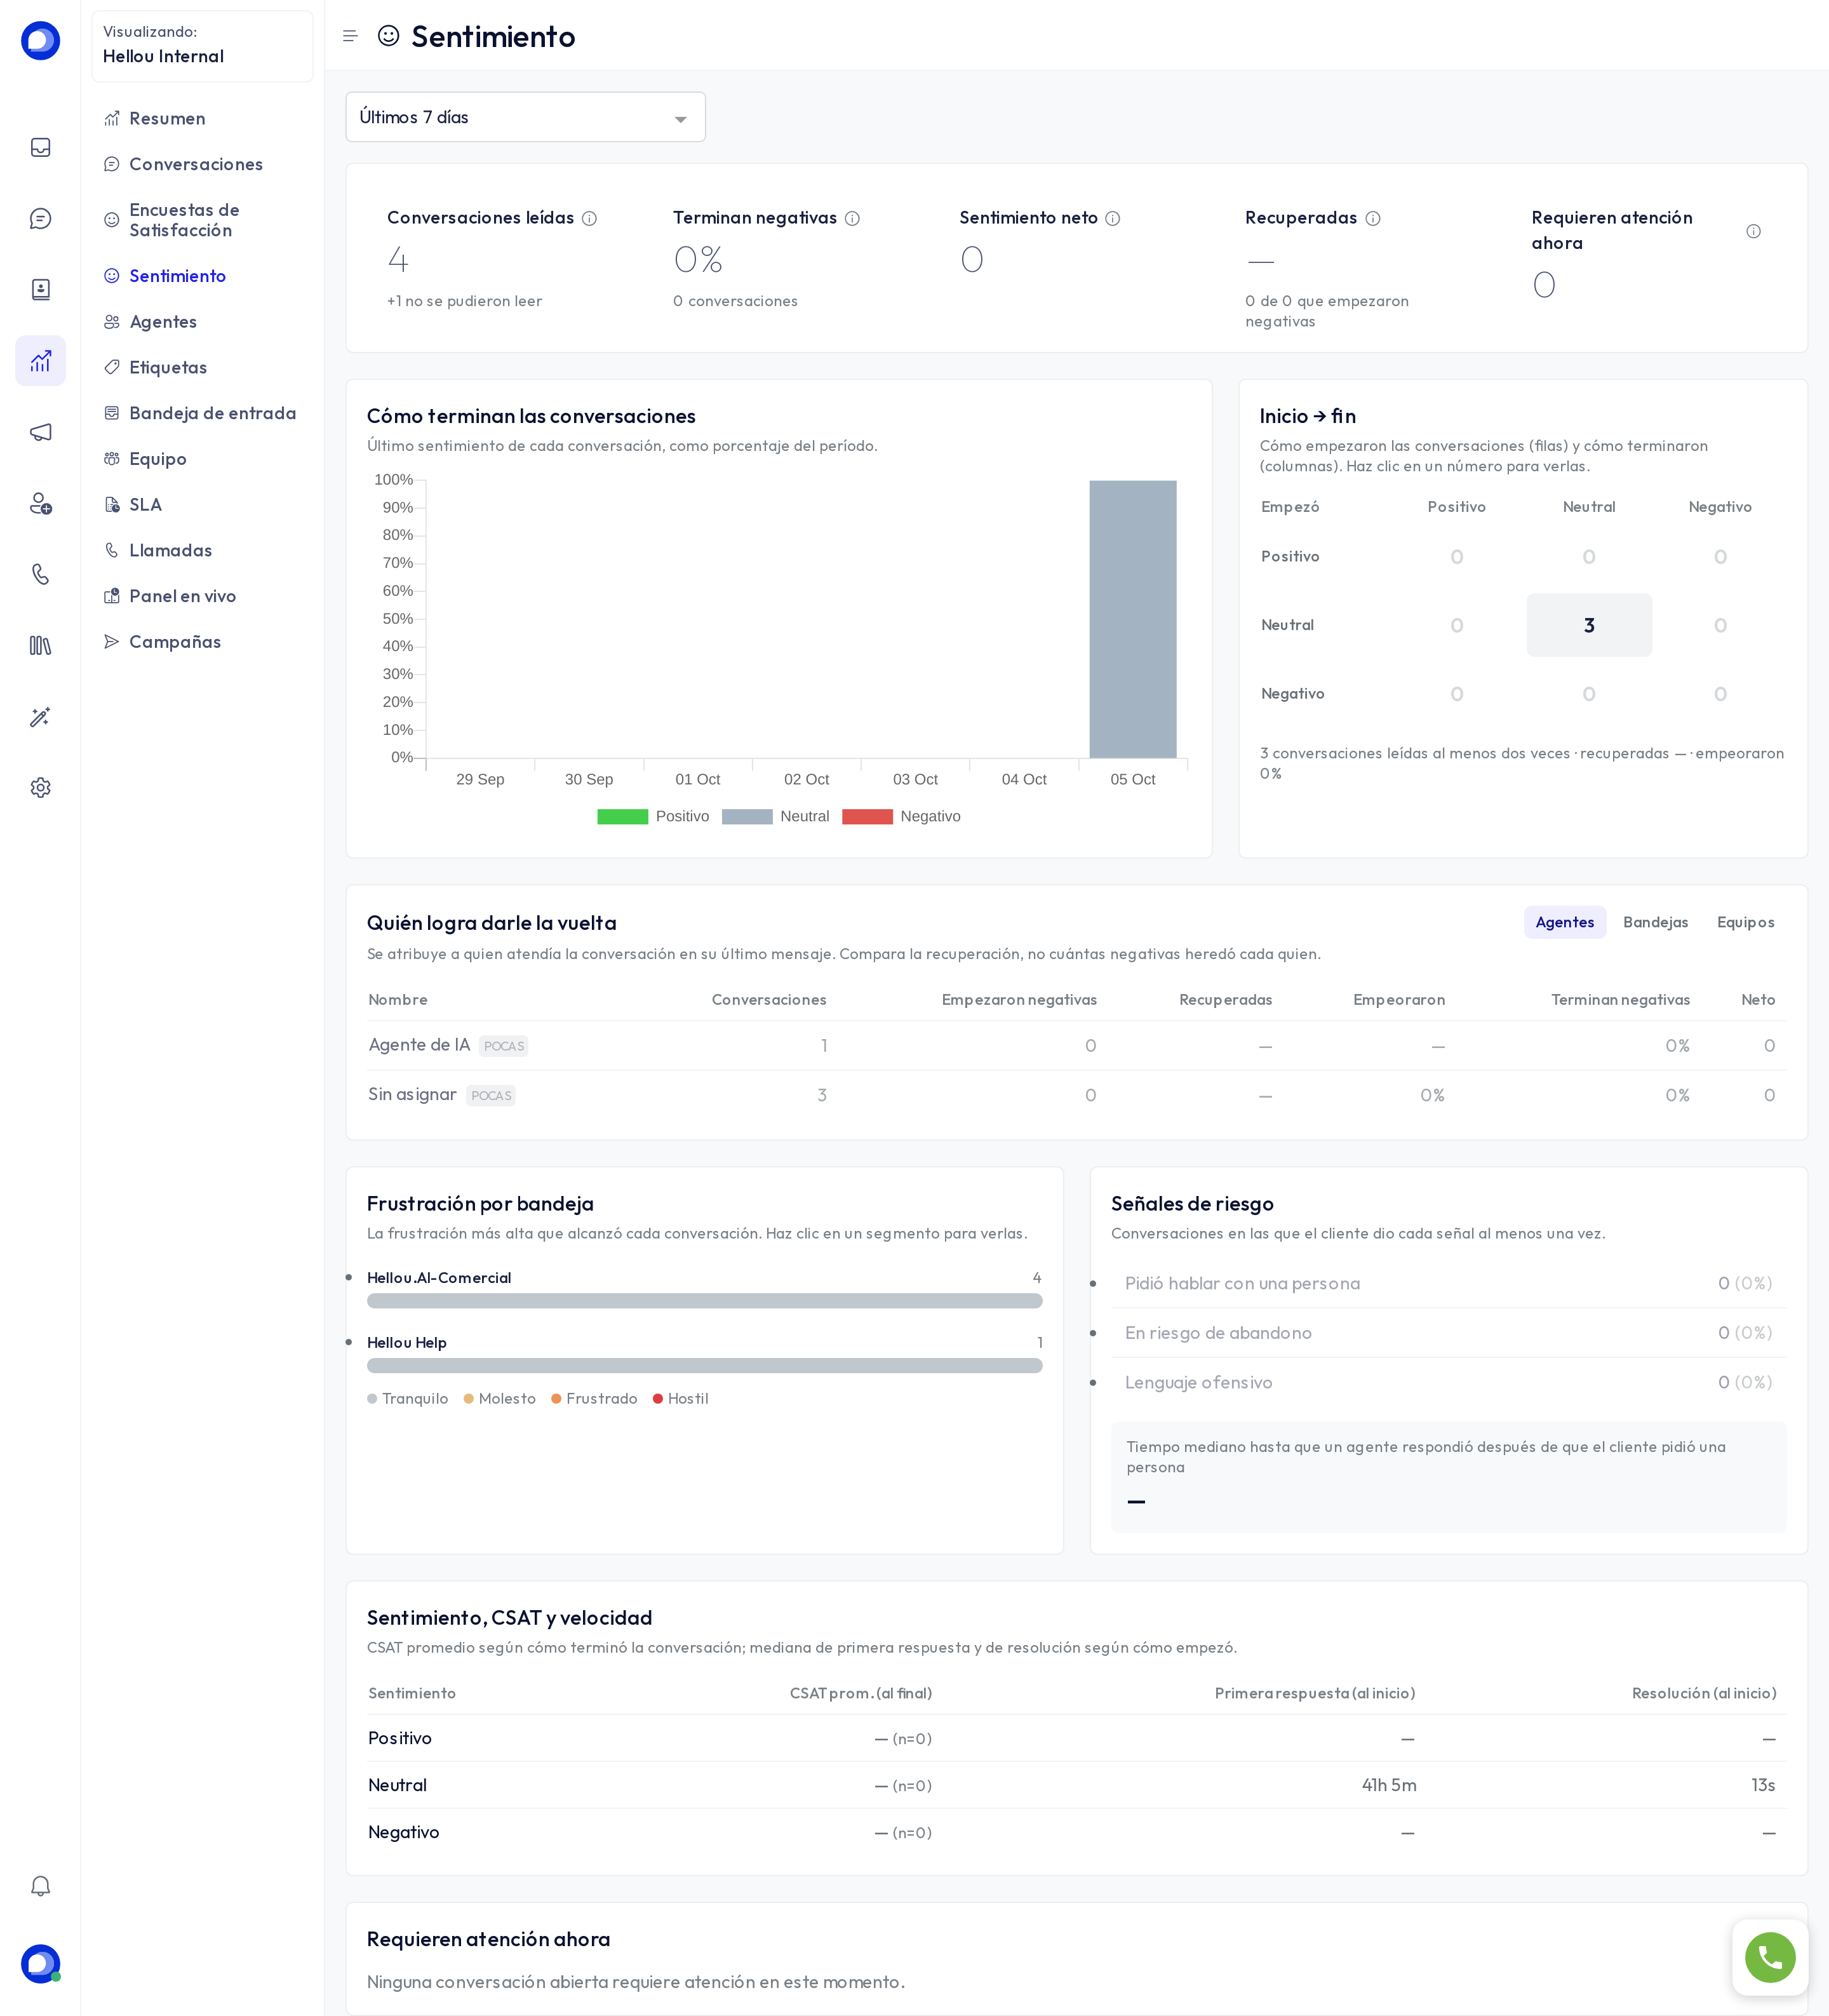Image resolution: width=1829 pixels, height=2016 pixels.
Task: Switch to the Bandejas tab
Action: coord(1655,922)
